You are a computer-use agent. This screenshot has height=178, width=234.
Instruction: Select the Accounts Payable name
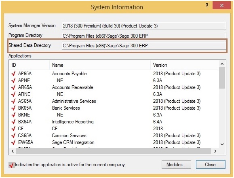point(70,74)
